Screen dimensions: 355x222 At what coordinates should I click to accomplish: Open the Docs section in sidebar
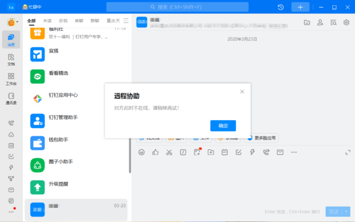click(x=11, y=60)
